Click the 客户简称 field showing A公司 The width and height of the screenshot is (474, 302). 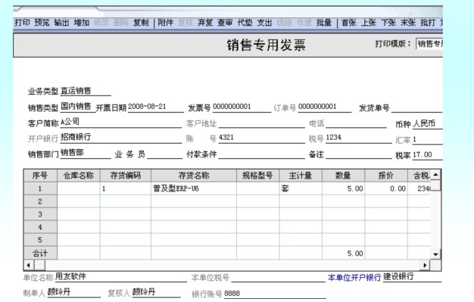click(x=121, y=123)
